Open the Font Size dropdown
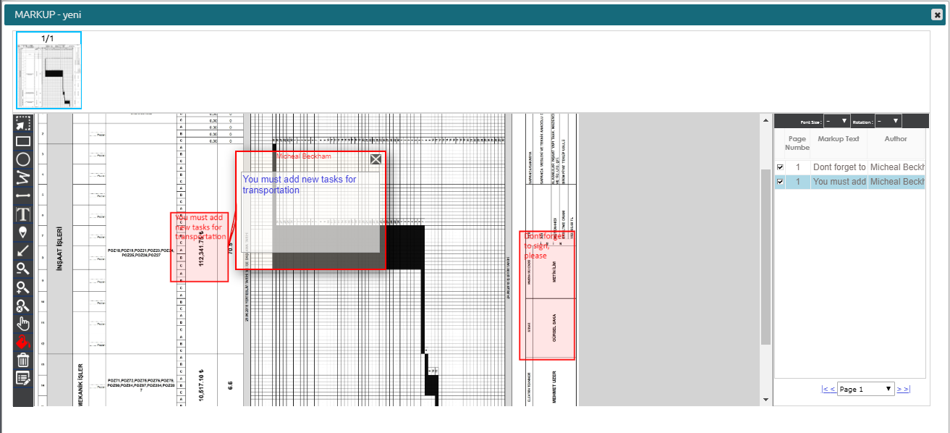 pyautogui.click(x=836, y=121)
